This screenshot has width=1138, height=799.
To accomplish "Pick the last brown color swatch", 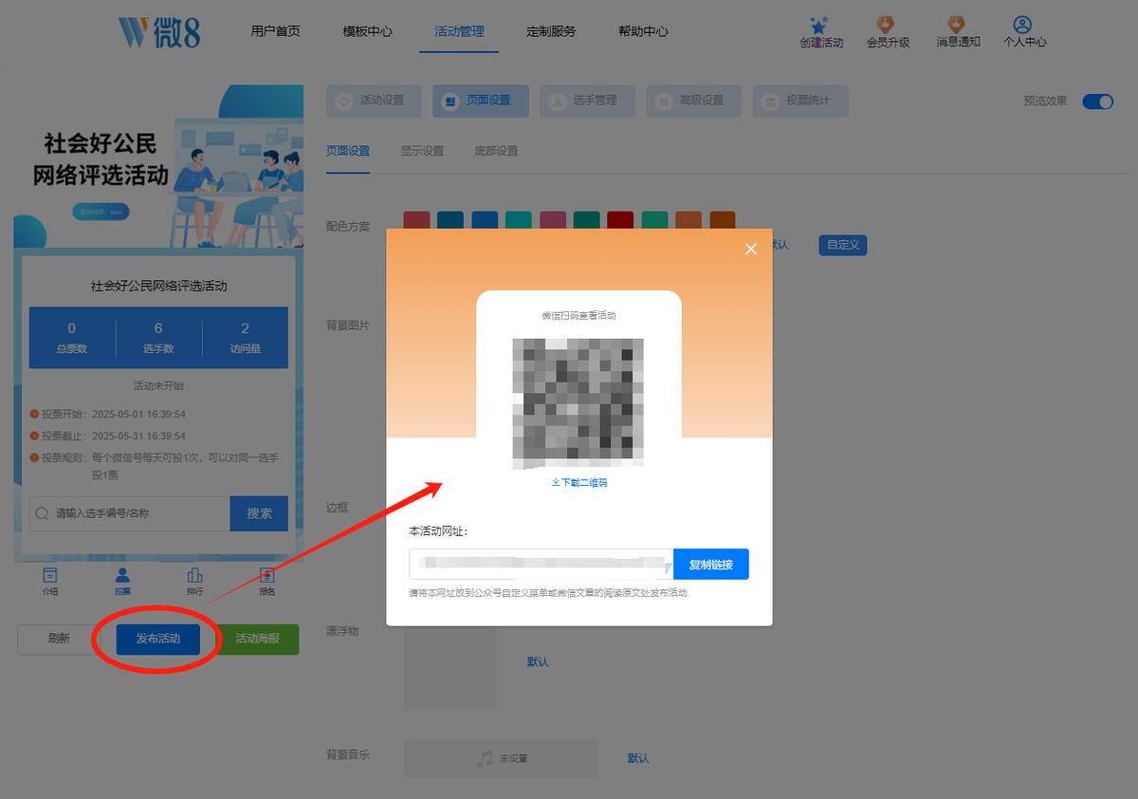I will pos(723,220).
